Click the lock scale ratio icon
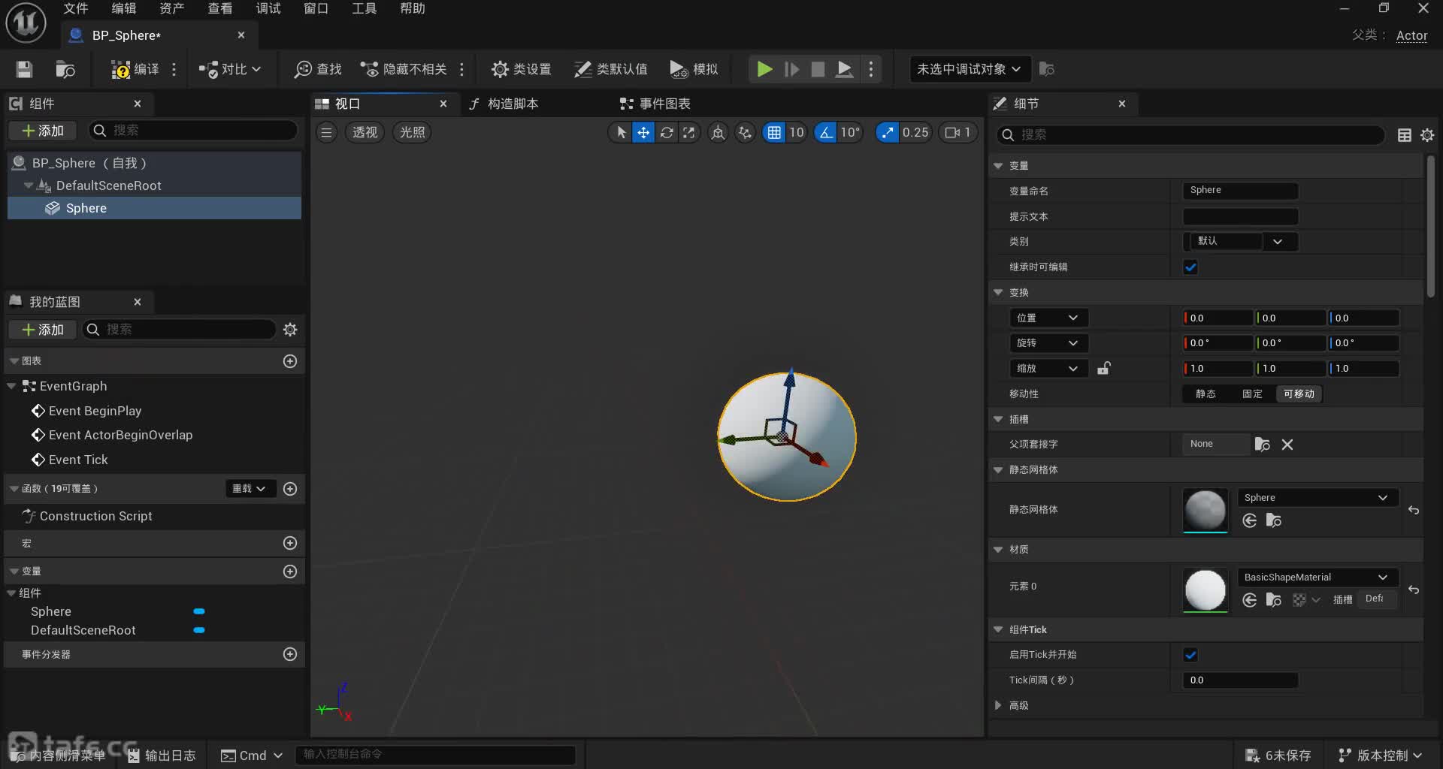The image size is (1443, 769). [1103, 369]
